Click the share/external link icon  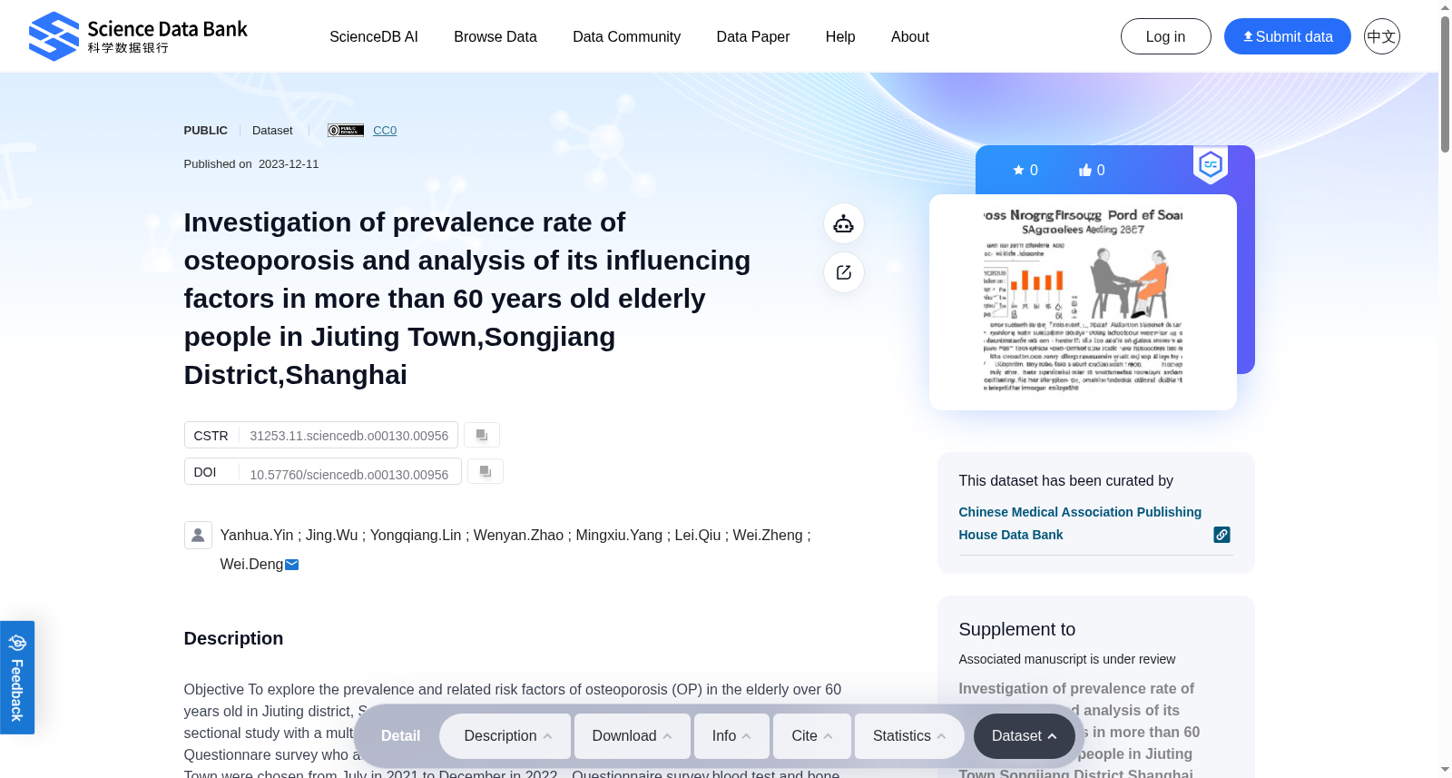click(x=844, y=272)
